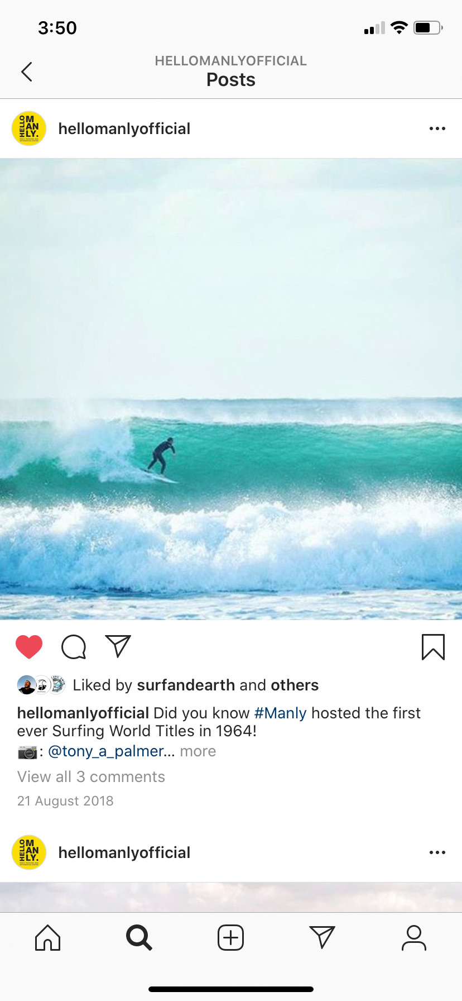Share the surfer post via paper plane icon
Screen dimensions: 462x1001
[x=118, y=646]
